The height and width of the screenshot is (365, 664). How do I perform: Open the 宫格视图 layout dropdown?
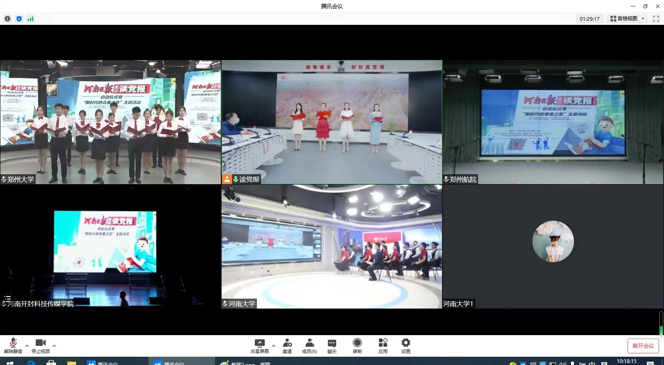[x=627, y=19]
